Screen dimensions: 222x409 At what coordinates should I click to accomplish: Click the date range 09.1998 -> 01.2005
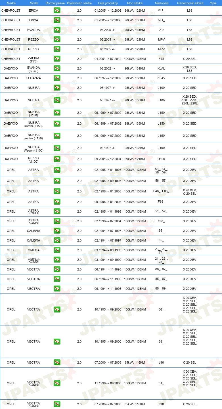[x=108, y=202]
